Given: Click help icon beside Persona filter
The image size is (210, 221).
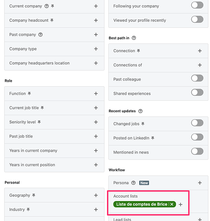Looking at the screenshot, I should 134,183.
